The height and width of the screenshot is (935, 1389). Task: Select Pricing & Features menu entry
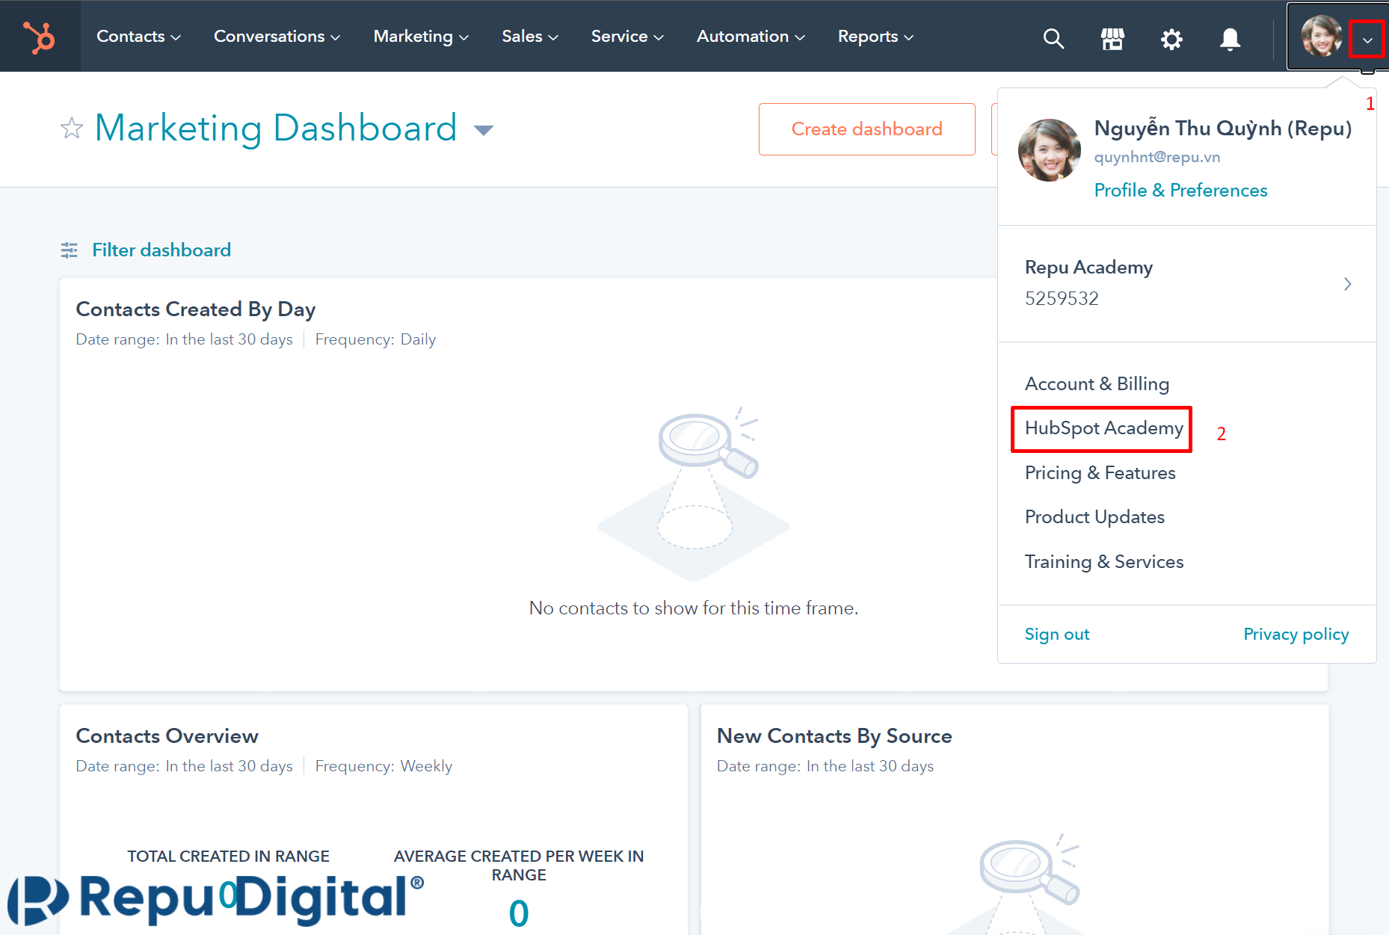point(1100,473)
